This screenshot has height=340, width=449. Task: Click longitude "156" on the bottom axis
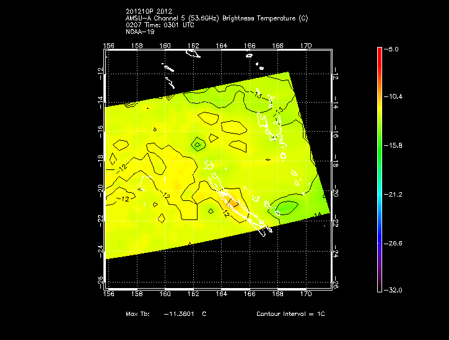point(109,294)
